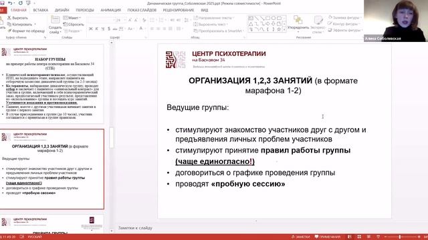
Task: Adjust the zoom slider handle in status bar
Action: 400,237
